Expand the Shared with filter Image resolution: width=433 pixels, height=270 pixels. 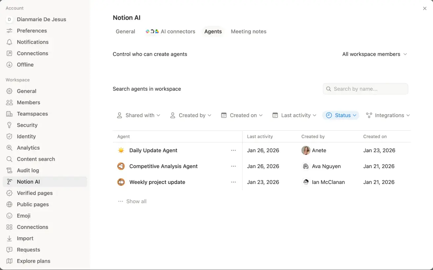pos(138,115)
